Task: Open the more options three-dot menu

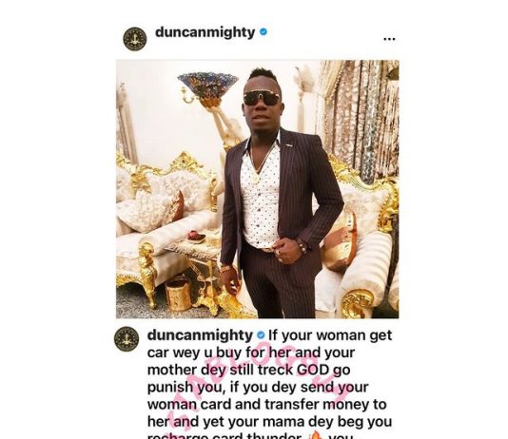Action: (389, 39)
